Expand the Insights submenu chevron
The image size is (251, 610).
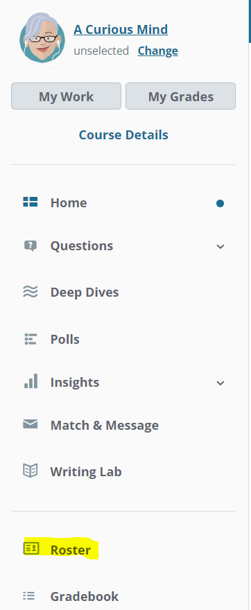(220, 383)
